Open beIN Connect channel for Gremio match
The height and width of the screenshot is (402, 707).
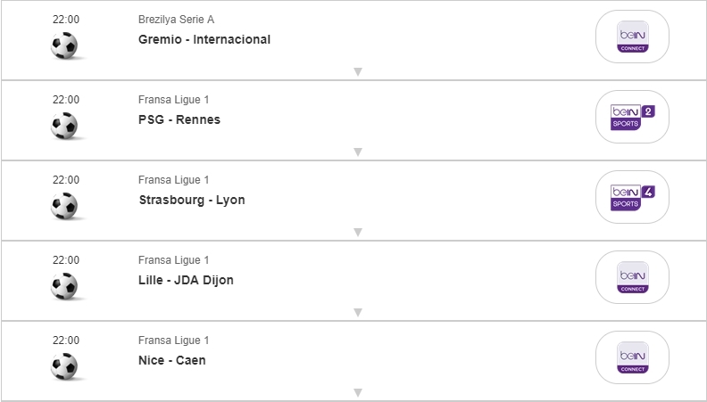632,37
